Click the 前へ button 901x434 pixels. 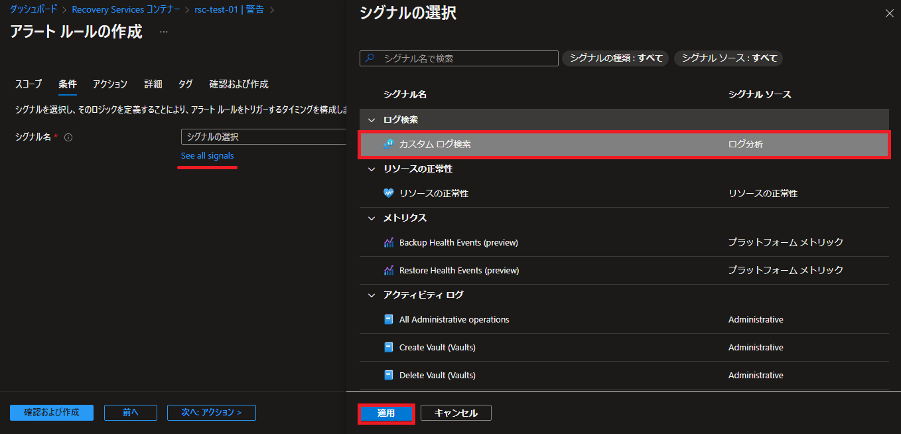[x=131, y=413]
